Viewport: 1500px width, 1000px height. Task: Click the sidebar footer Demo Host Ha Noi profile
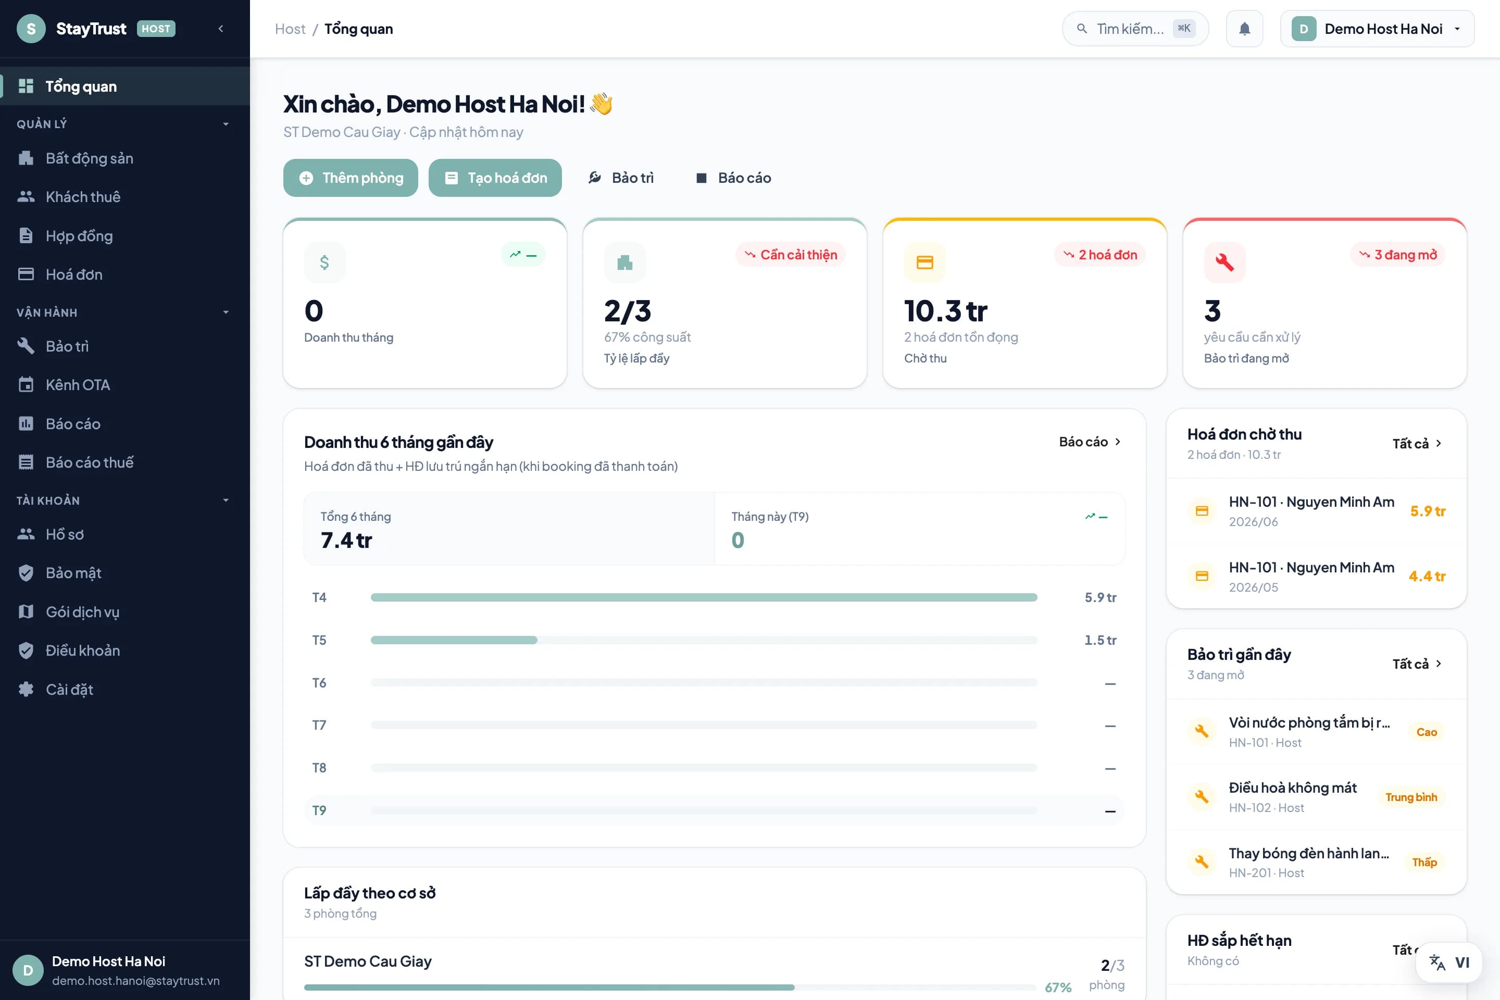(125, 970)
